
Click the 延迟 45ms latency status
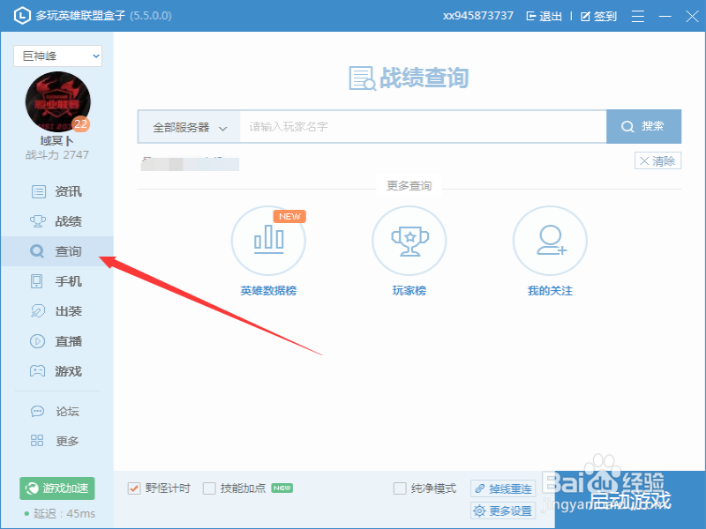[x=60, y=513]
